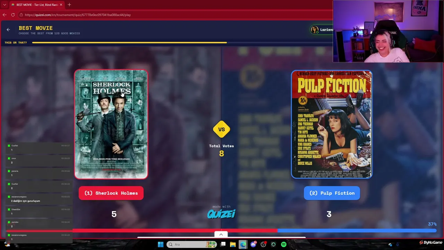Viewport: 444px width, 250px height.
Task: Click the streamer webcam overlay
Action: 388,31
